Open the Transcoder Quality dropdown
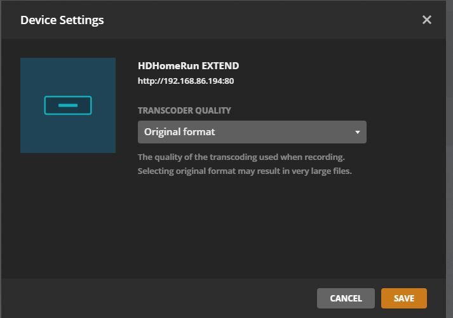 (x=252, y=132)
